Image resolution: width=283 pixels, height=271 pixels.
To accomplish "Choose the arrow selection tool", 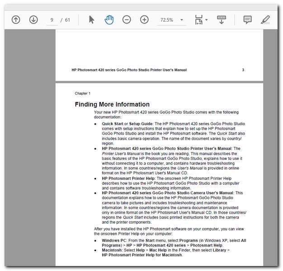I will click(91, 20).
